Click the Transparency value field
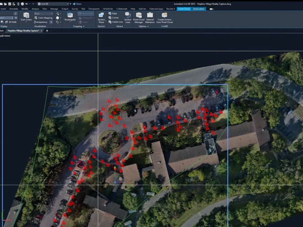303x227 pixels. (51, 22)
